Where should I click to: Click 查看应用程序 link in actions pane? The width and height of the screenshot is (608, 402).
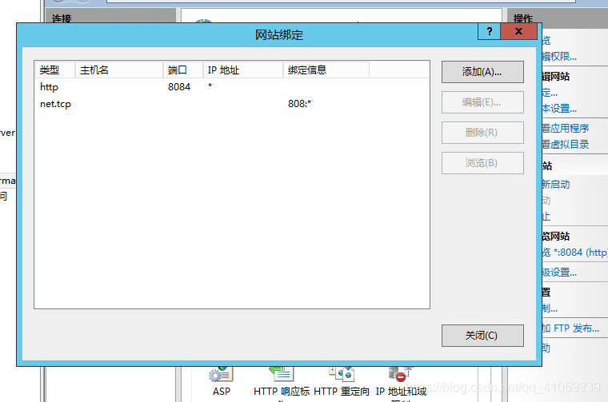point(566,128)
